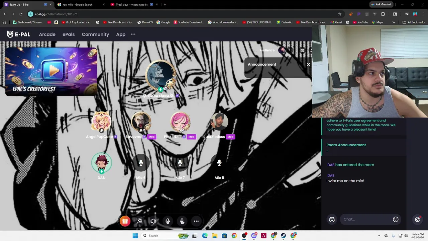Open the gift button in room toolbar
Image resolution: width=428 pixels, height=241 pixels.
pos(125,221)
